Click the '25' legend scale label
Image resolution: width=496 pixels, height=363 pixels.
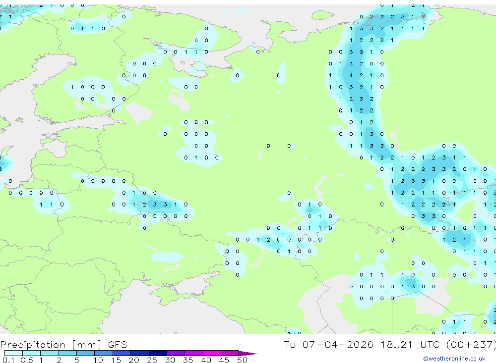[x=152, y=360]
